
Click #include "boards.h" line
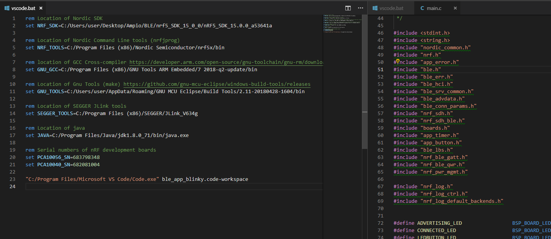click(x=422, y=128)
